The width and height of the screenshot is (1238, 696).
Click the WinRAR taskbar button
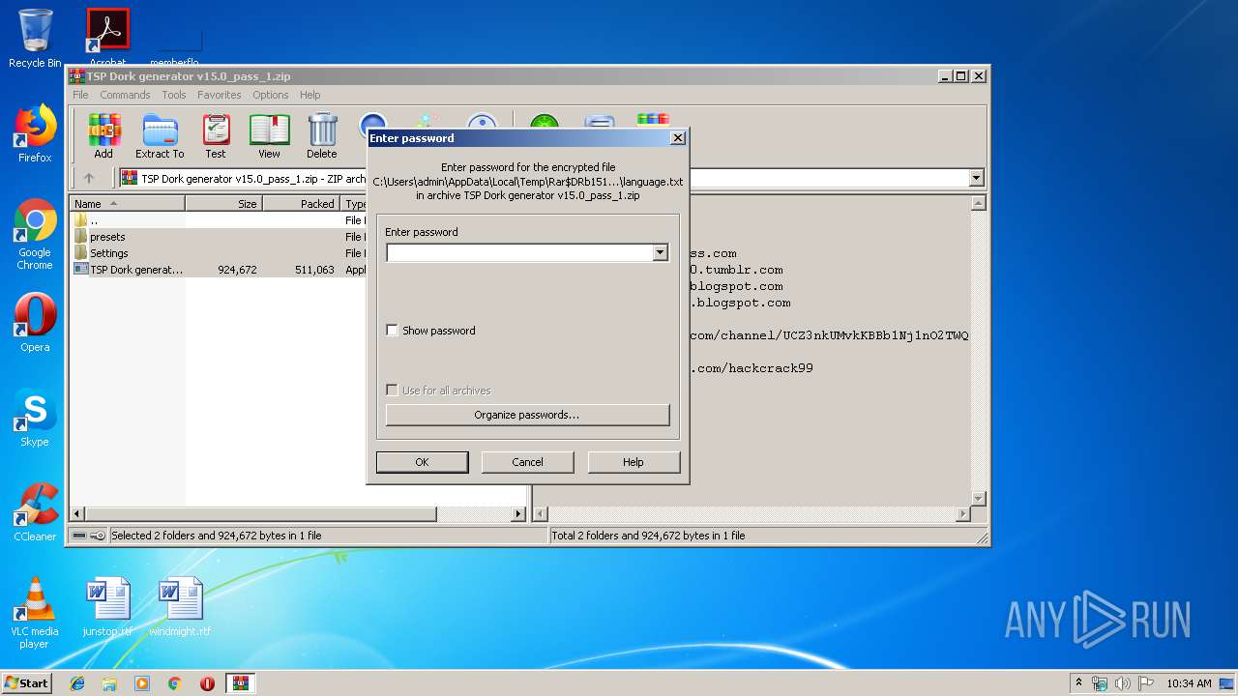(x=240, y=683)
